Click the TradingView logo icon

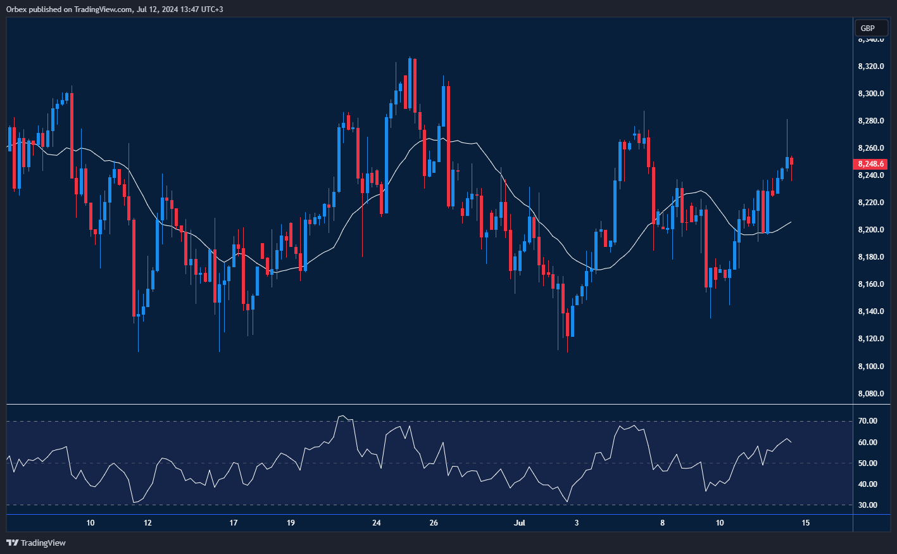(x=12, y=543)
